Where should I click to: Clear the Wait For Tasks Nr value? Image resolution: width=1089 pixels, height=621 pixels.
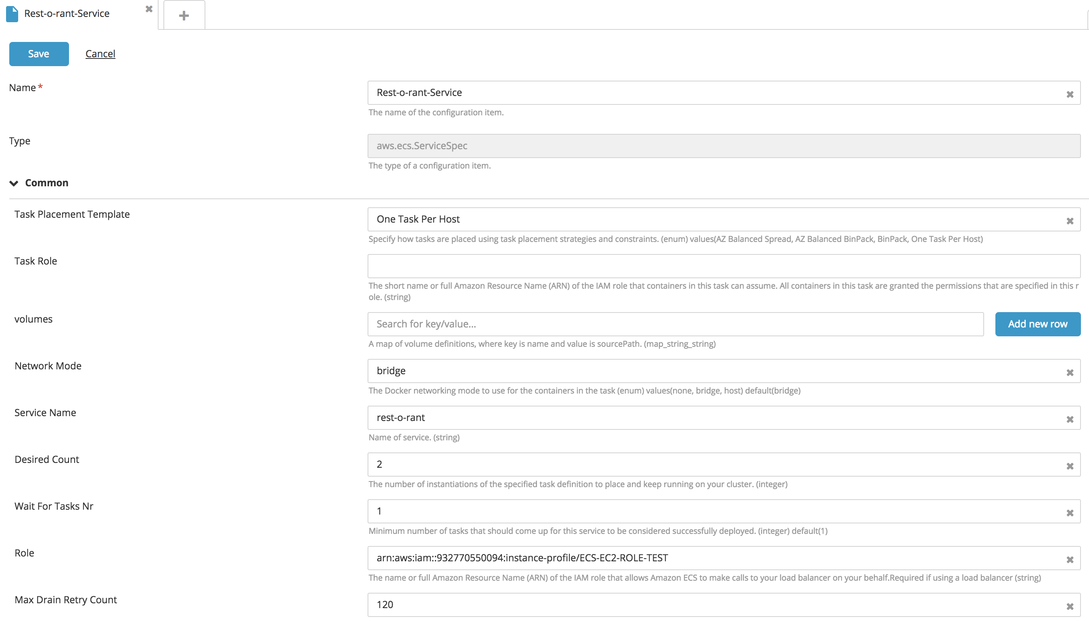[x=1069, y=513]
